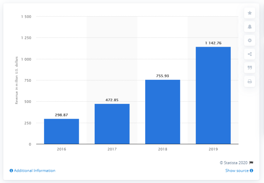The height and width of the screenshot is (183, 264).
Task: Click the 1 250 y-axis label
Action: pyautogui.click(x=26, y=38)
